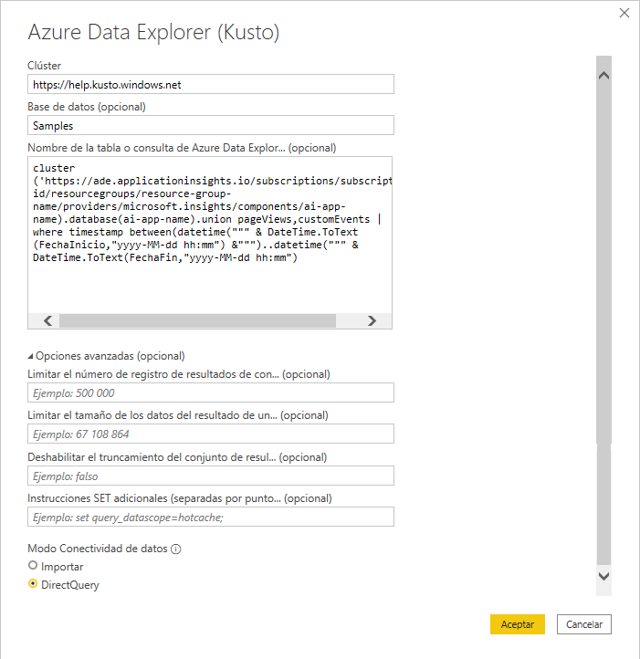
Task: Close the Azure Data Explorer dialog
Action: [624, 13]
